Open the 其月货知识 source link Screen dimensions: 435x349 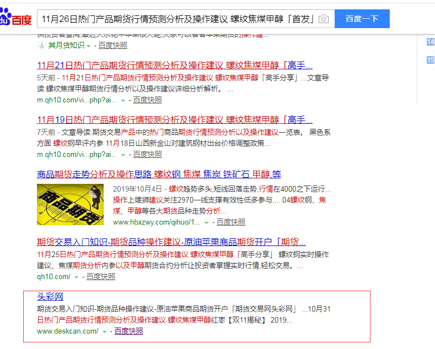[66, 45]
